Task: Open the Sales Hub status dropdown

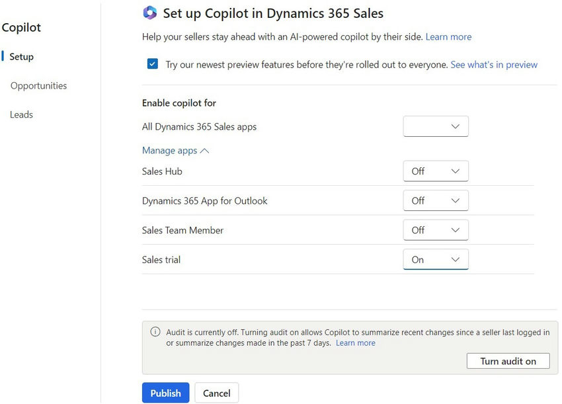Action: 436,171
